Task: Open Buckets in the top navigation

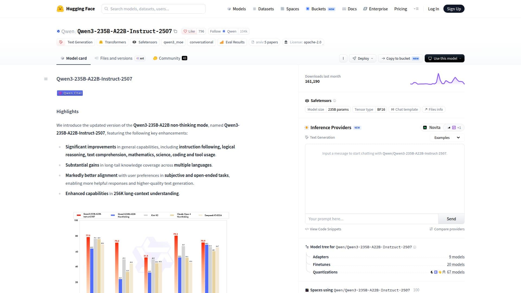Action: pyautogui.click(x=320, y=9)
